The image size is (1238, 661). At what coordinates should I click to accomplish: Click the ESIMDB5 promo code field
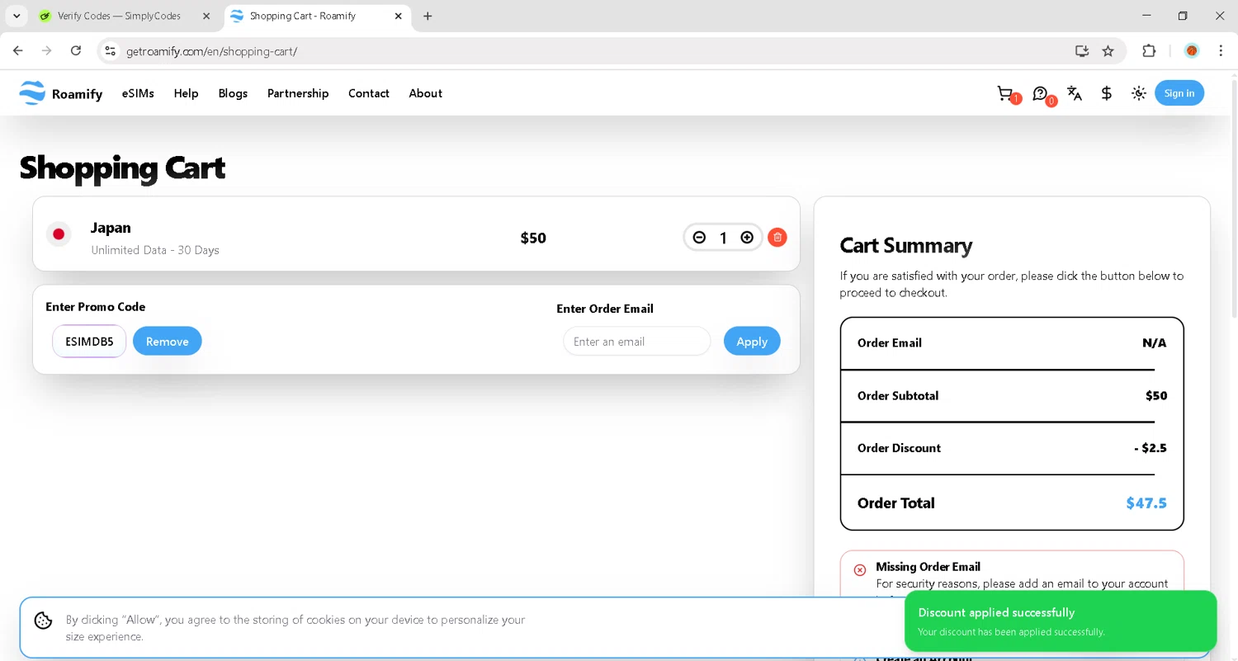pos(89,342)
